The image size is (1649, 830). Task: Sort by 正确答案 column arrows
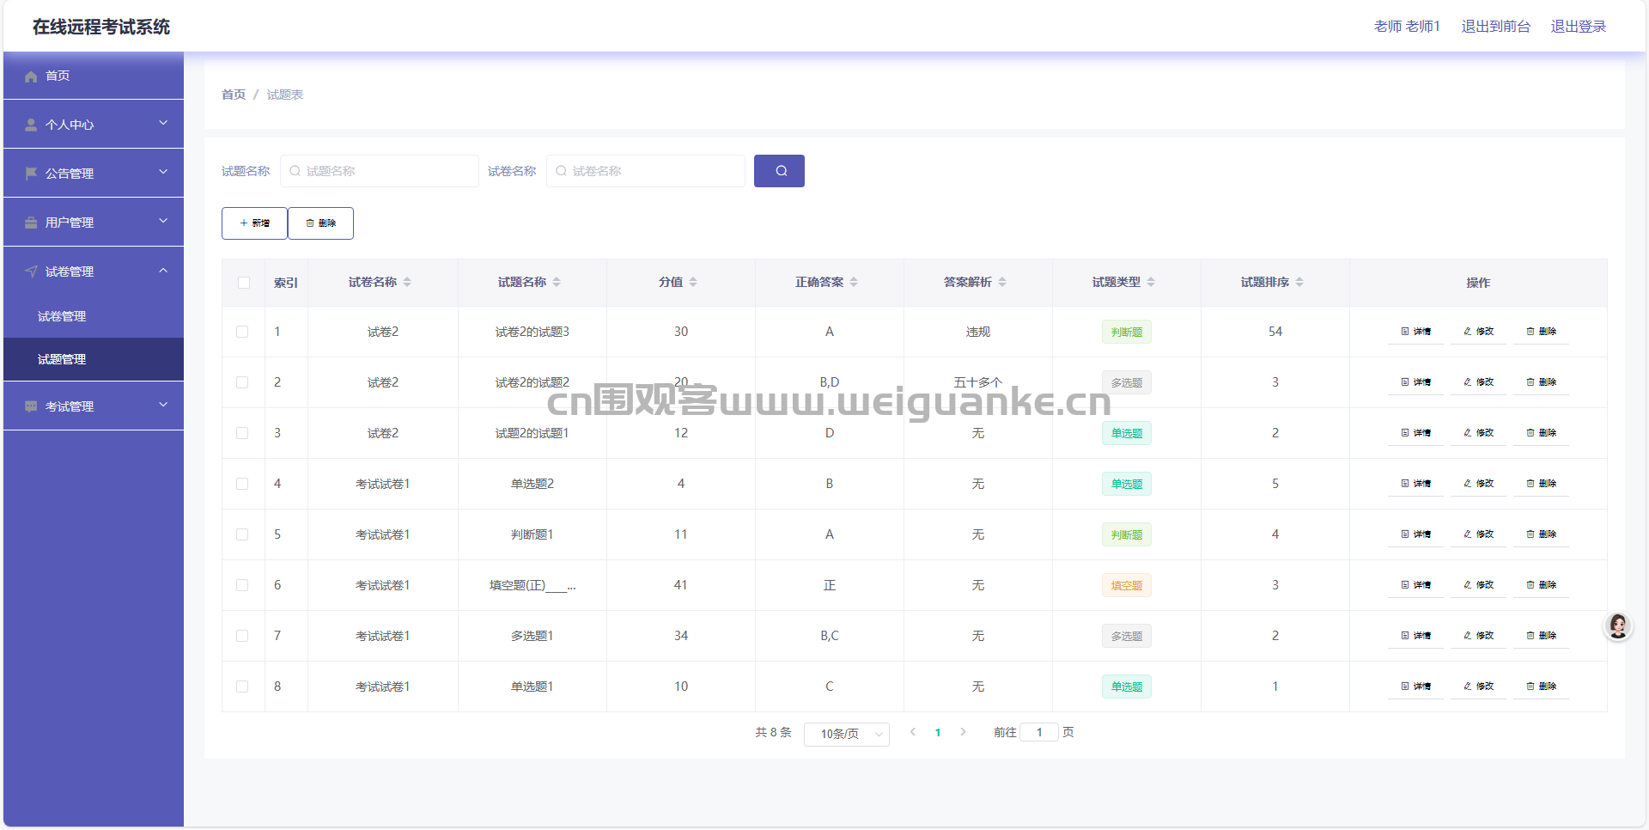[x=854, y=283]
